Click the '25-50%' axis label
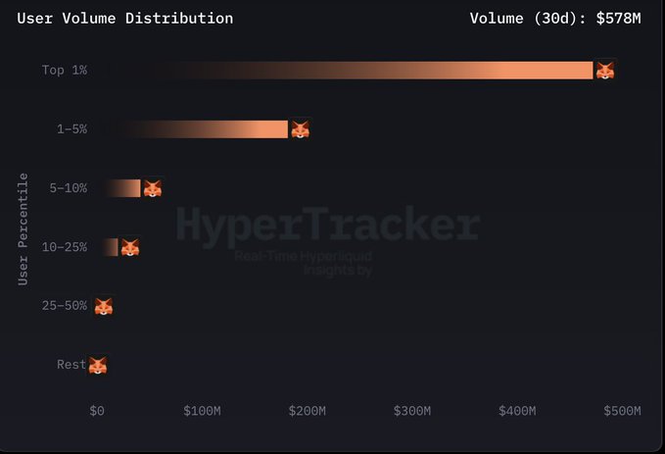This screenshot has width=665, height=454. coord(65,305)
